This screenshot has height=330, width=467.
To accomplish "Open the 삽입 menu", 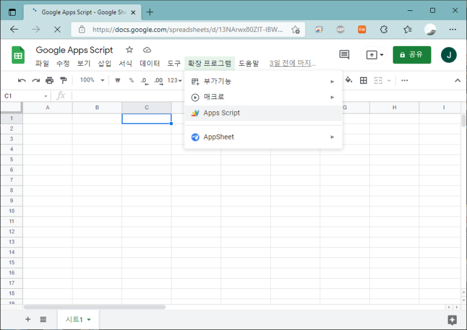I will (105, 63).
